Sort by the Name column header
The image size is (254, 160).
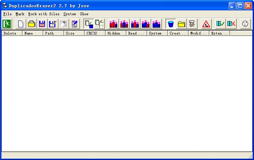(x=33, y=33)
